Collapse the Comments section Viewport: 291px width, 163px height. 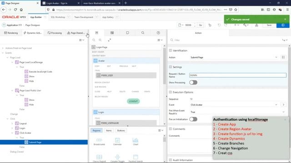tap(171, 129)
